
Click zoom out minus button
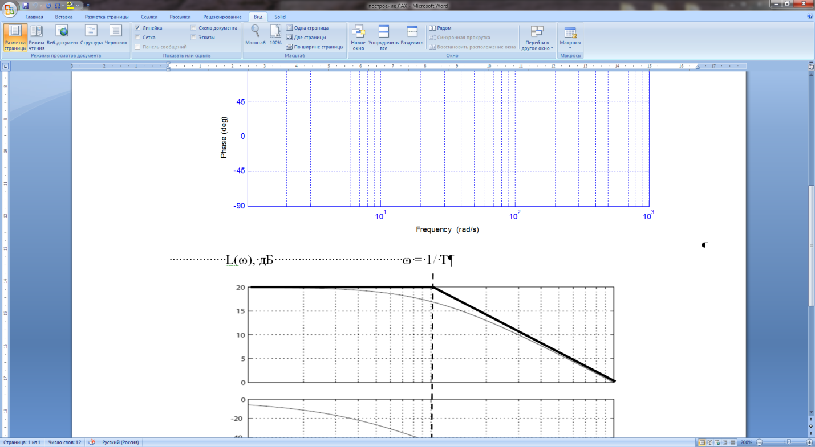click(759, 442)
